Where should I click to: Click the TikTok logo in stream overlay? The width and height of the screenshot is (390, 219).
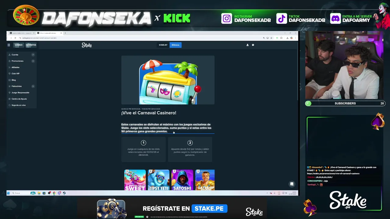(x=282, y=19)
